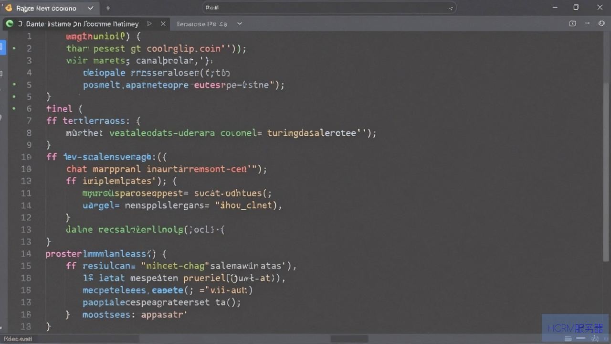Open the layout panel icon at top right
The image size is (611, 344).
point(573,23)
